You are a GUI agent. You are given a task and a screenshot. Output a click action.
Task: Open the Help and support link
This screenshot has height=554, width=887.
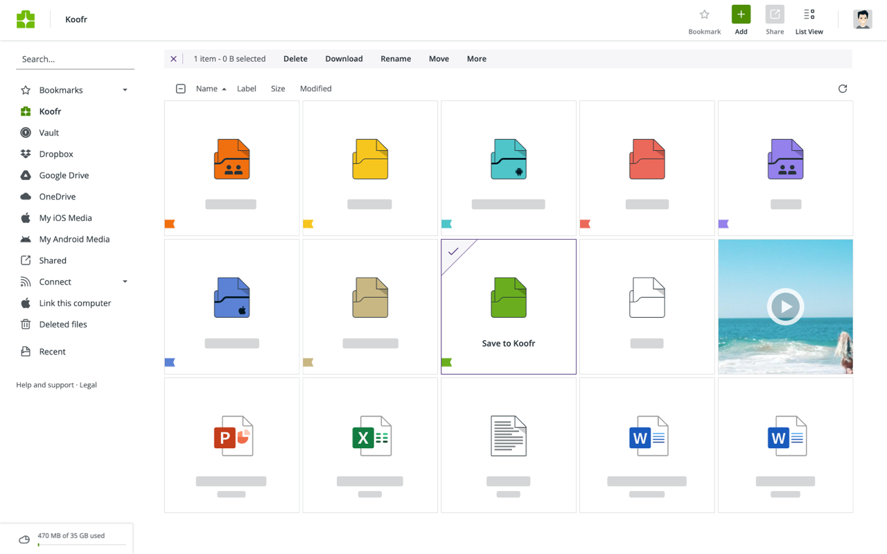45,385
